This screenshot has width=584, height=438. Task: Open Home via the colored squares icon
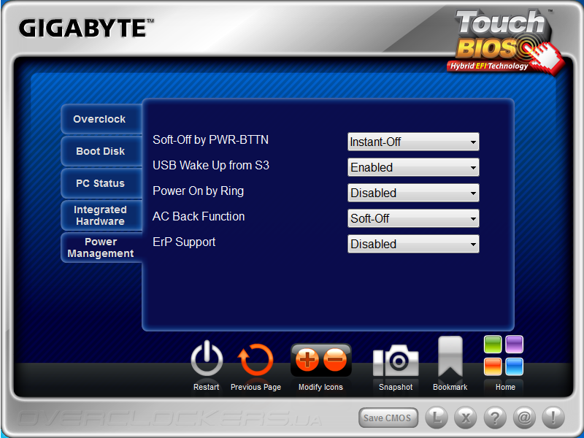[504, 356]
